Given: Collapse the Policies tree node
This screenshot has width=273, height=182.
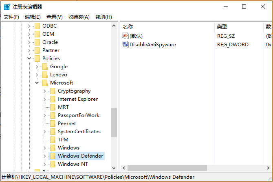Looking at the screenshot, I should (29, 58).
